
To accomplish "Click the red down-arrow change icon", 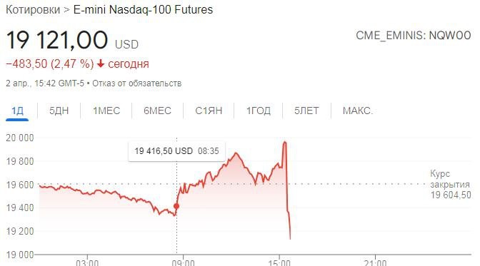I will [101, 64].
